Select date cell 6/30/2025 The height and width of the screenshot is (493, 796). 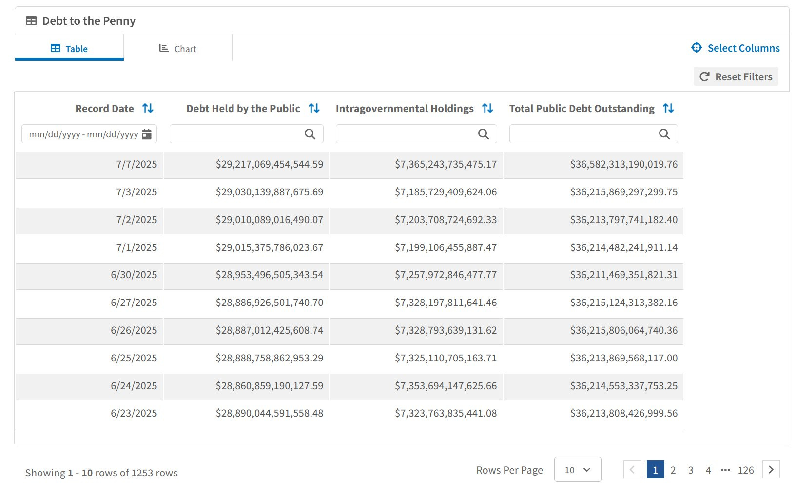coord(134,275)
